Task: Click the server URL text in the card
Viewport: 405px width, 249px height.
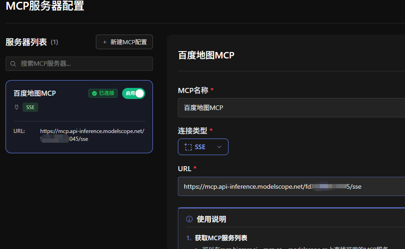Action: [92, 135]
